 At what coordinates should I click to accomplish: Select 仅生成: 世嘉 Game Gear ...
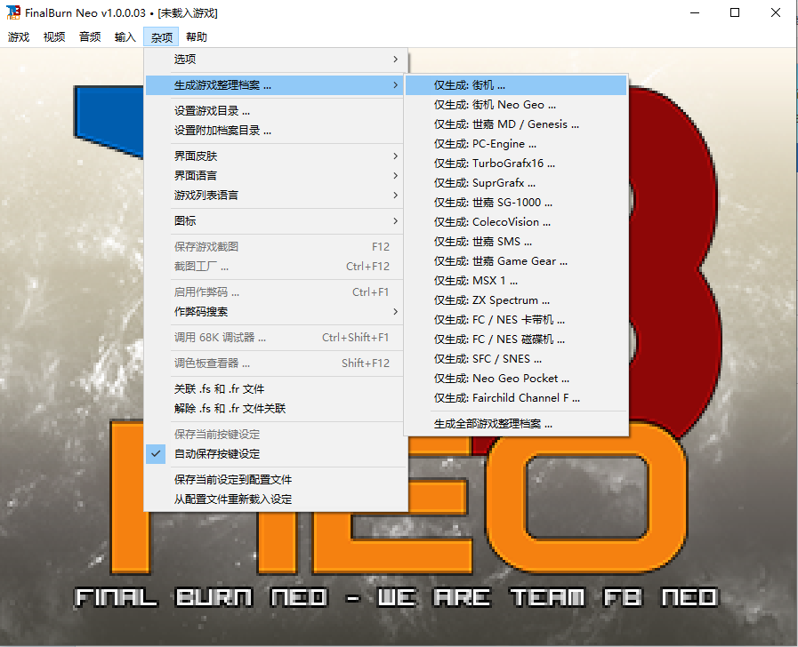[x=516, y=261]
